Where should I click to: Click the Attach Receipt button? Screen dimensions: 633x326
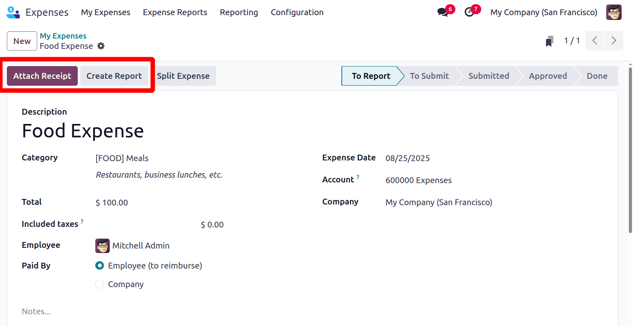42,76
